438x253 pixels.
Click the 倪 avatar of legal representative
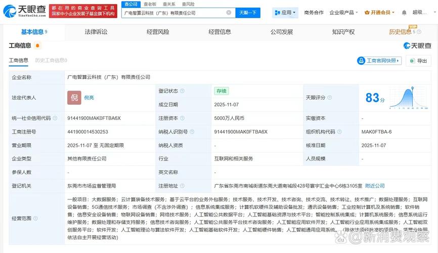point(74,98)
